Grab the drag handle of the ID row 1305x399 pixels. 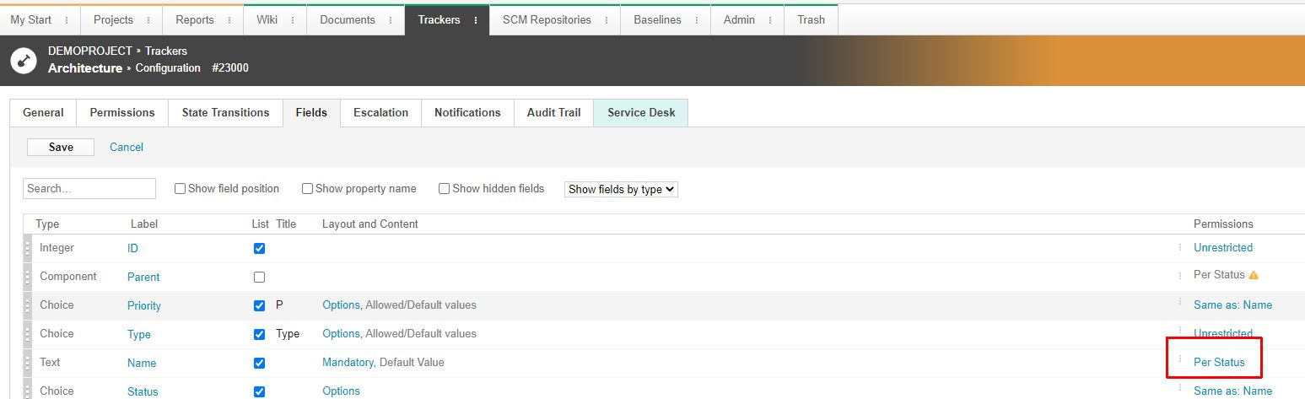(28, 249)
